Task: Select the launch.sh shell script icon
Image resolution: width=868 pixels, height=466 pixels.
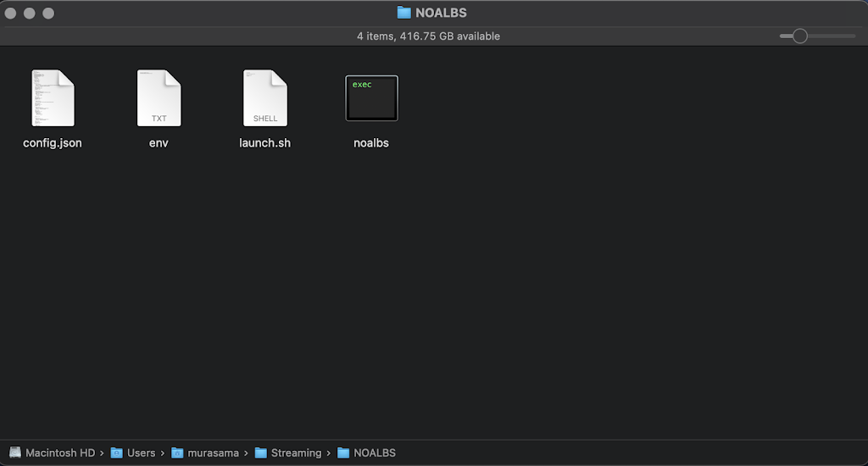Action: coord(264,98)
